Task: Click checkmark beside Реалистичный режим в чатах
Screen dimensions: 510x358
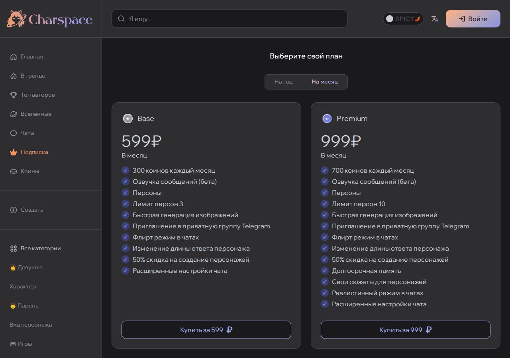Action: (x=325, y=293)
